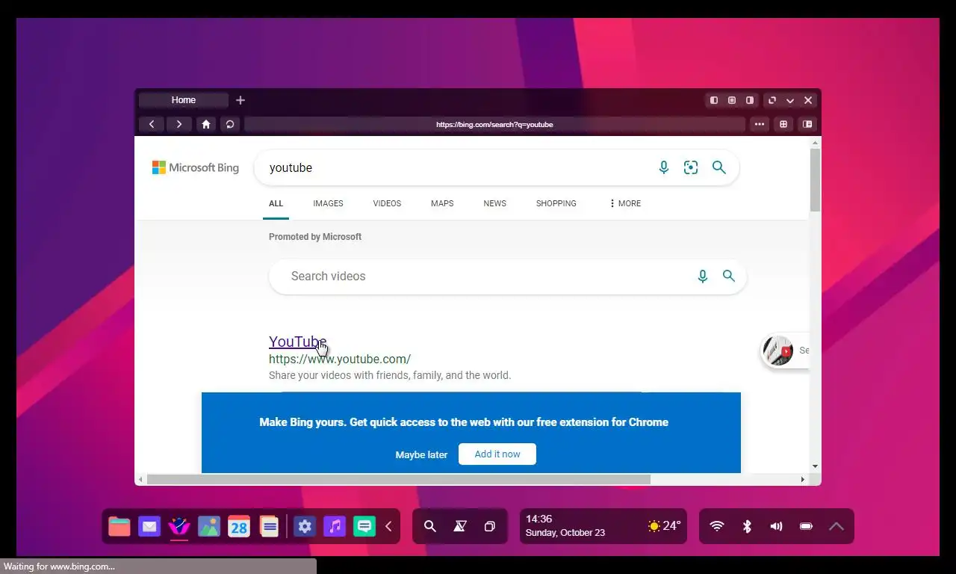Open system search from the taskbar

pos(430,526)
